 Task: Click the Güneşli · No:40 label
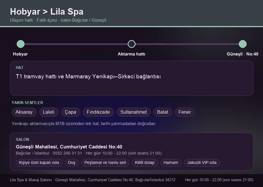243,54
